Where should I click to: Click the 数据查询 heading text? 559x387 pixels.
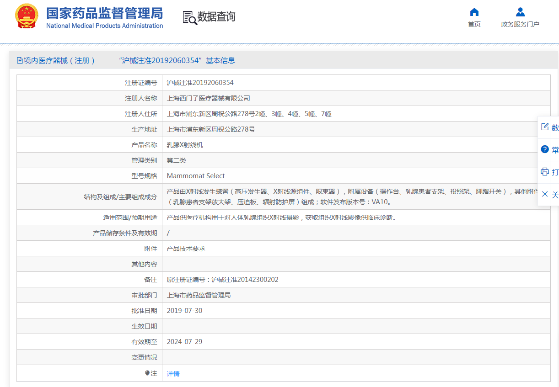point(216,17)
